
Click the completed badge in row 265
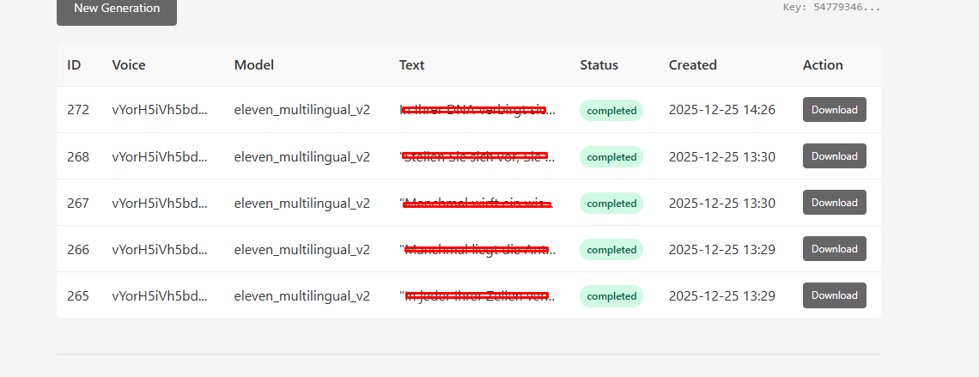tap(611, 296)
